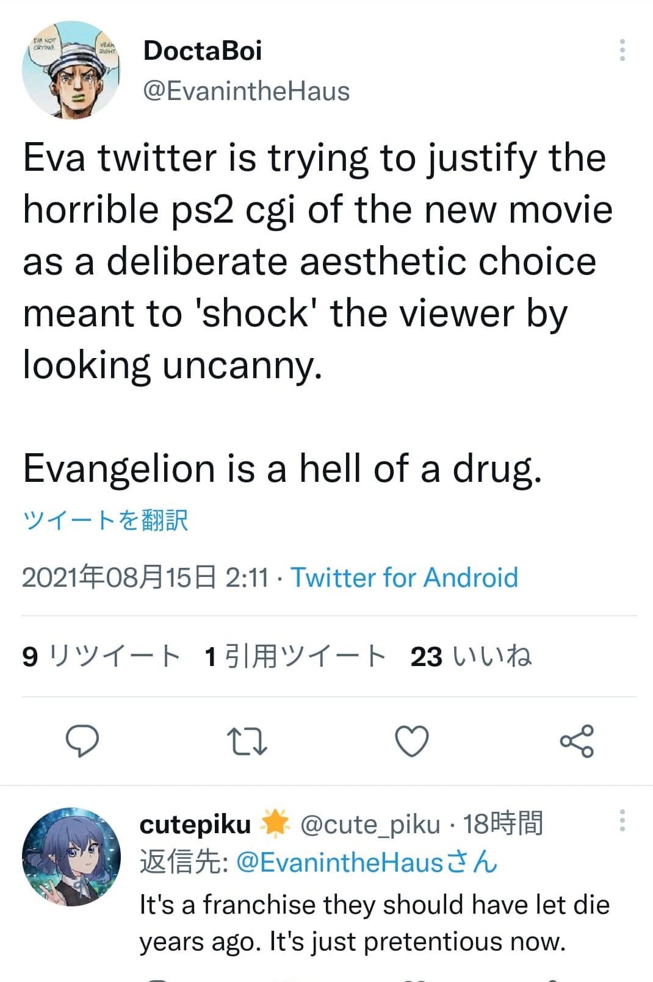Image resolution: width=653 pixels, height=982 pixels.
Task: Open DoctaBoi's profile picture
Action: pyautogui.click(x=71, y=70)
